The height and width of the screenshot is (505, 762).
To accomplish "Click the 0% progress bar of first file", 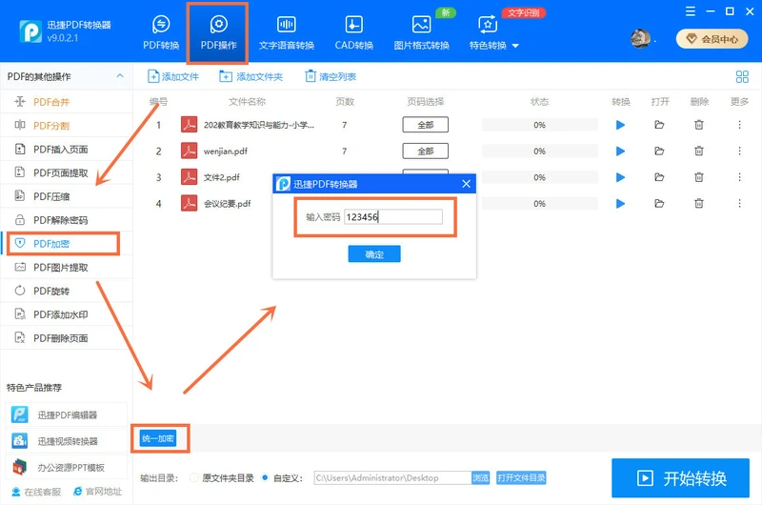I will click(x=539, y=125).
